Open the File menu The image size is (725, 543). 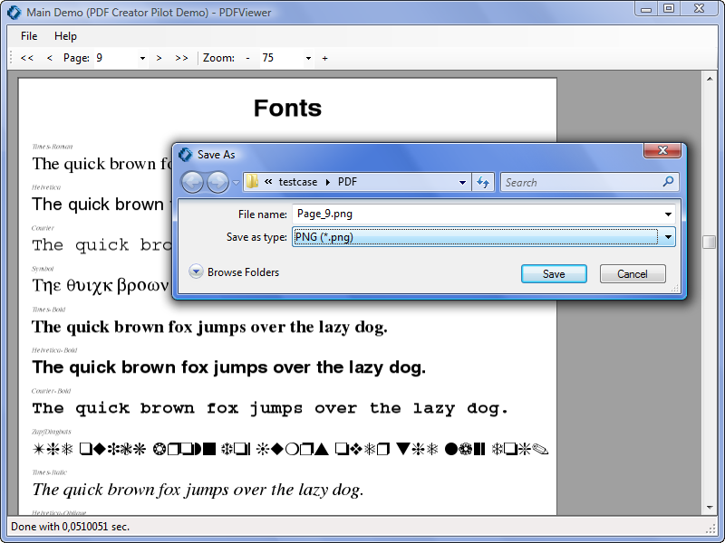(29, 36)
